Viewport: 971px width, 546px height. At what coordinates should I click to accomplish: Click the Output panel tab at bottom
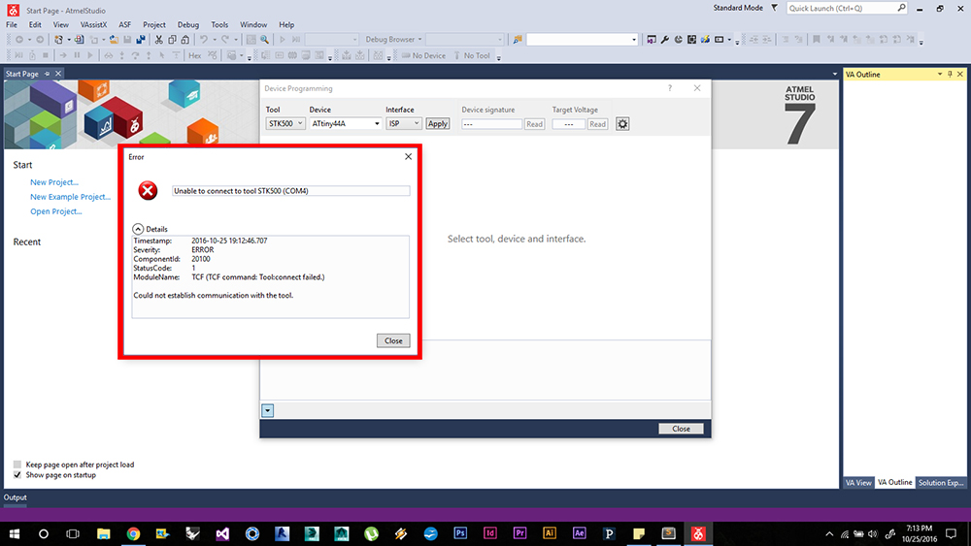(16, 498)
